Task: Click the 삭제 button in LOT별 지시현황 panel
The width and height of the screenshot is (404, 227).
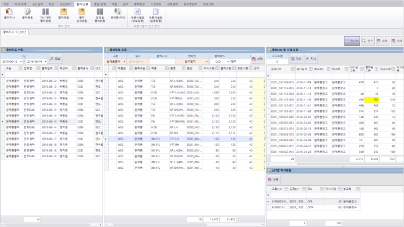Action: coord(273,179)
